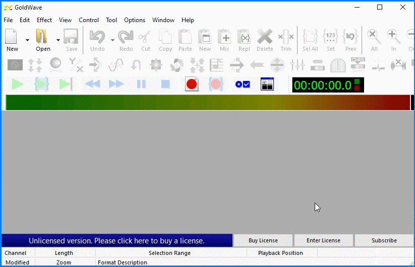Select the wavy-line Flanger effect icon
The width and height of the screenshot is (415, 267).
[x=116, y=65]
